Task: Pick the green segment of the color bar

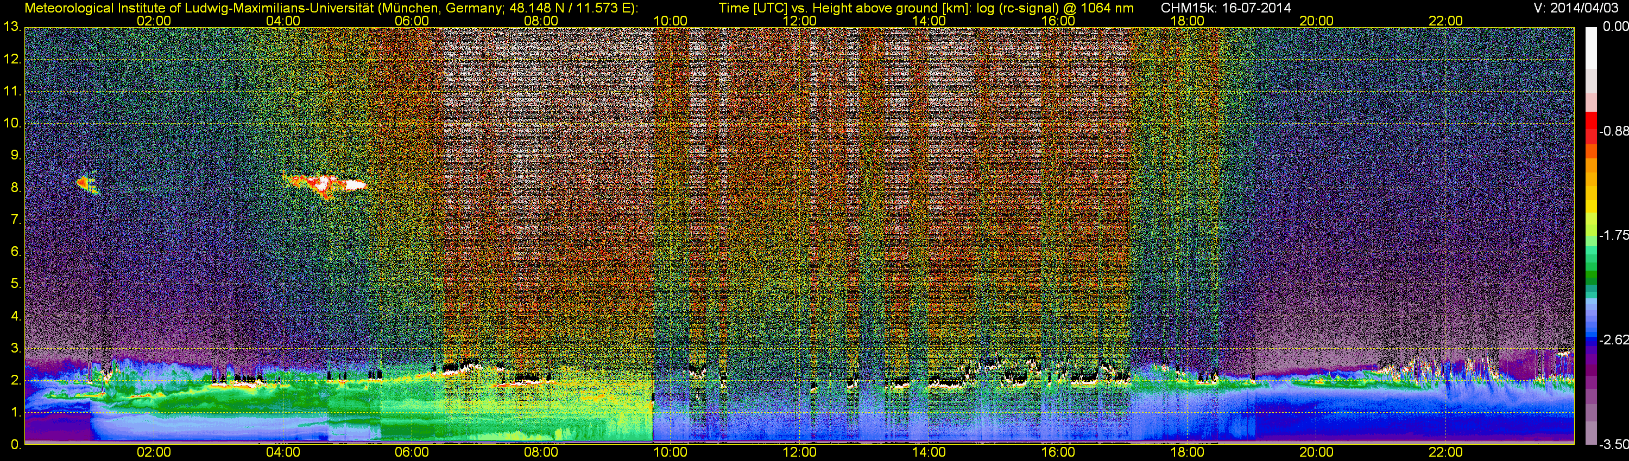Action: click(1591, 278)
